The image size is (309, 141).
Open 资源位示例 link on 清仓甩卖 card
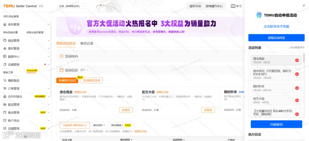80,92
